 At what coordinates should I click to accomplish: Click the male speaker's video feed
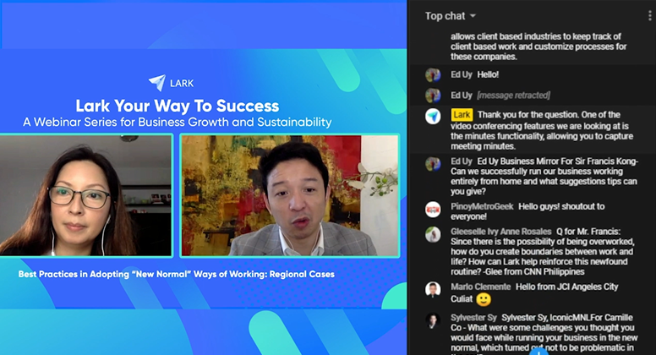[290, 195]
